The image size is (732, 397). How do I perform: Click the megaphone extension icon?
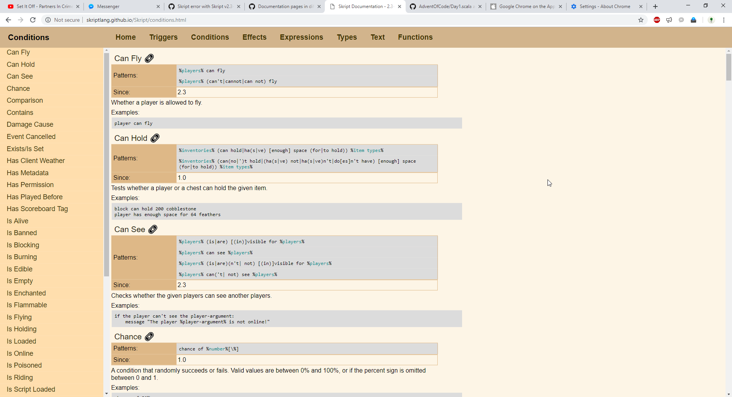(669, 20)
